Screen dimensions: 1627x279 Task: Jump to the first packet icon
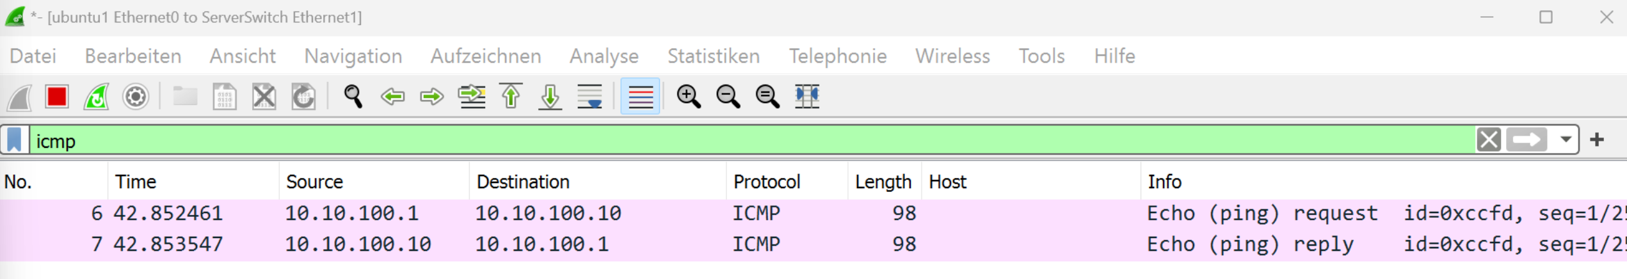click(x=511, y=97)
